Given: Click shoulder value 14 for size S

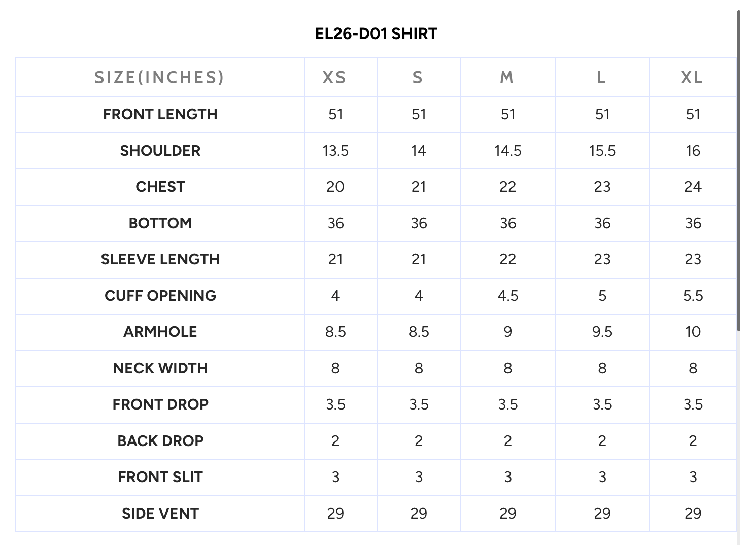Looking at the screenshot, I should coord(419,151).
